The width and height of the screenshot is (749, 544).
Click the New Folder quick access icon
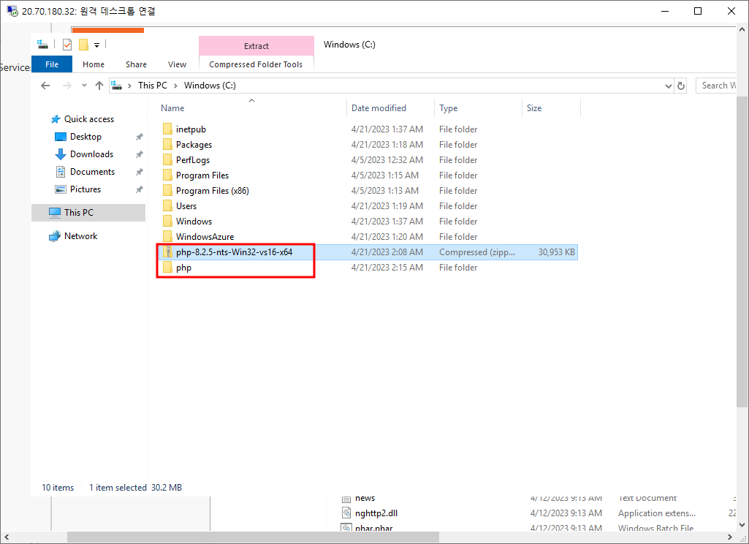click(83, 45)
